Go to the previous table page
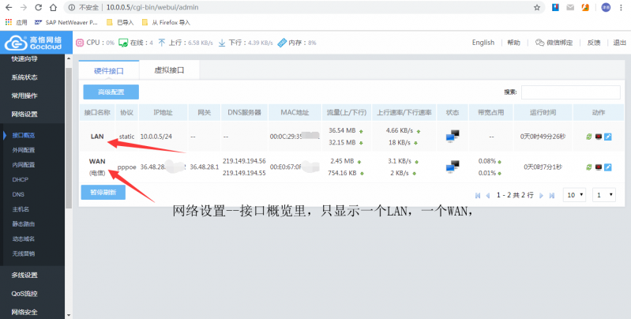631x319 pixels. pyautogui.click(x=488, y=196)
